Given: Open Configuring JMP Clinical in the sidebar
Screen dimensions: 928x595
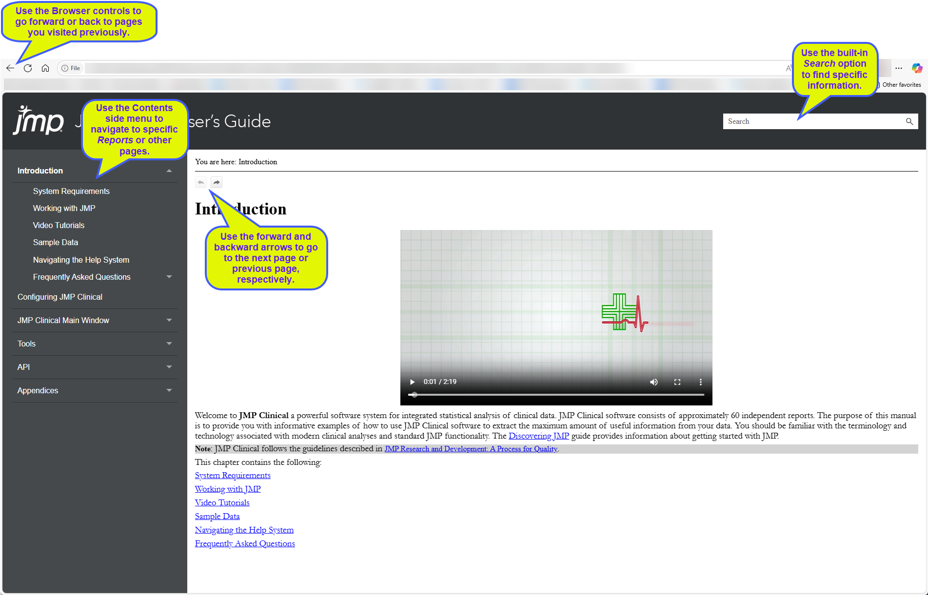Looking at the screenshot, I should (60, 297).
